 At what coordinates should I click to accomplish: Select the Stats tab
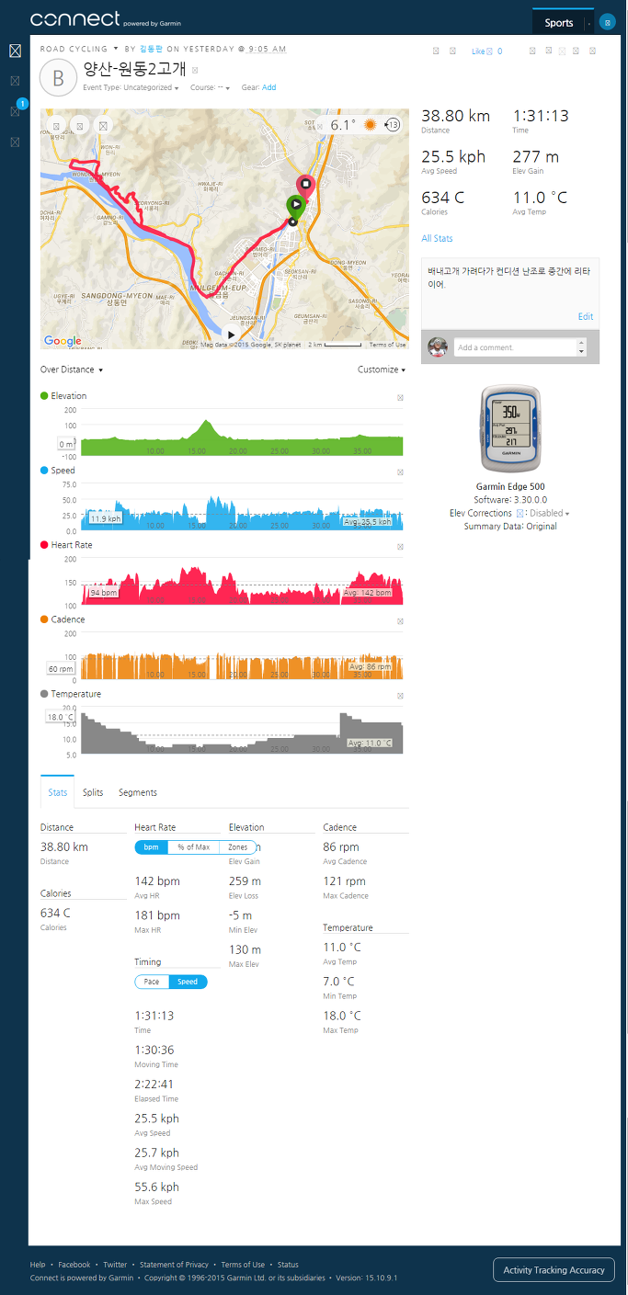pos(58,792)
